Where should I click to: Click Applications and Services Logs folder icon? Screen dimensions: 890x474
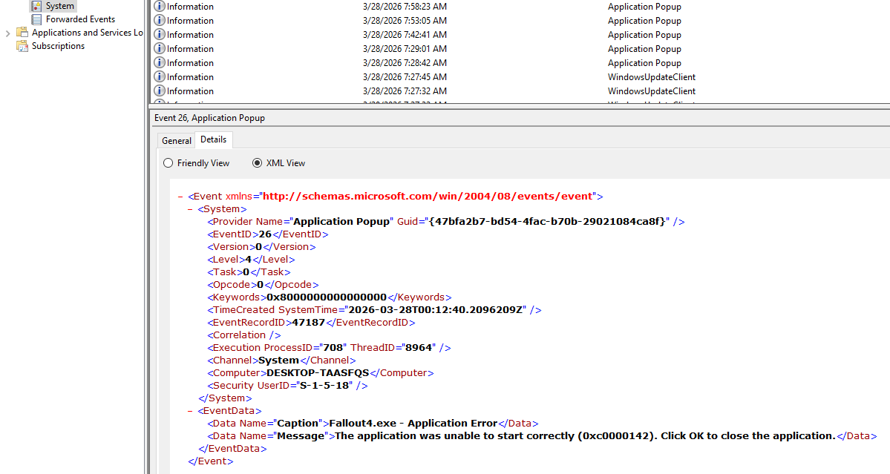point(22,33)
